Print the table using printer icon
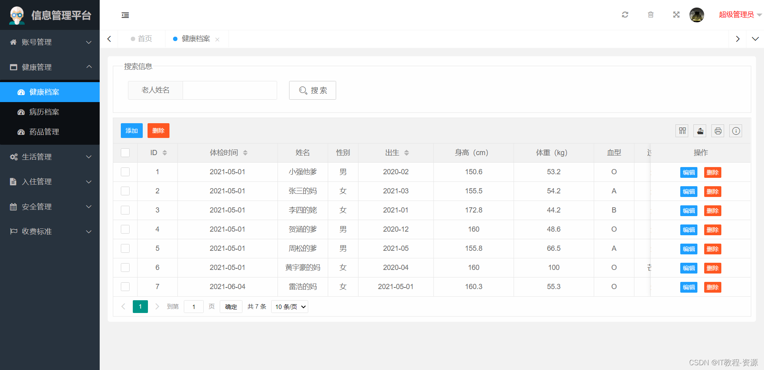The width and height of the screenshot is (764, 370). tap(718, 131)
